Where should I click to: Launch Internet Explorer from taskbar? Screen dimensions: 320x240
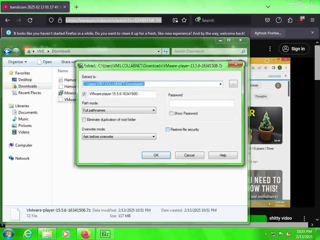click(28, 234)
